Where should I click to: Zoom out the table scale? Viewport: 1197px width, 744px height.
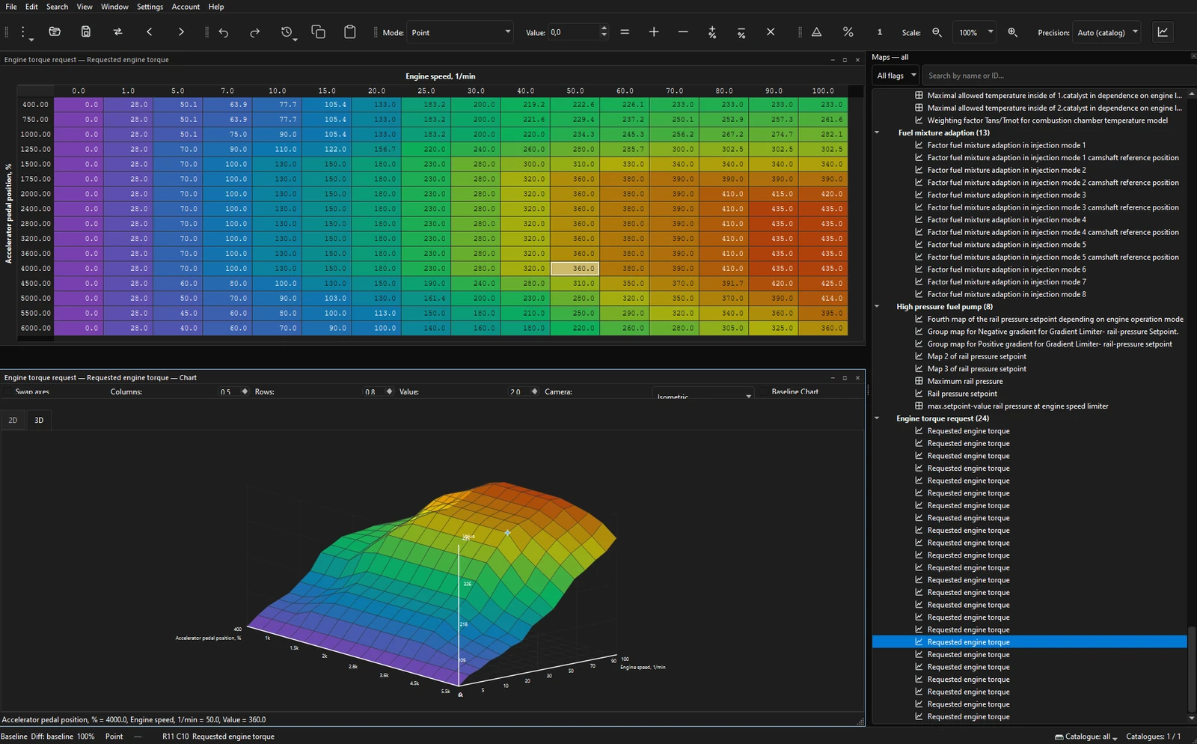(x=937, y=32)
